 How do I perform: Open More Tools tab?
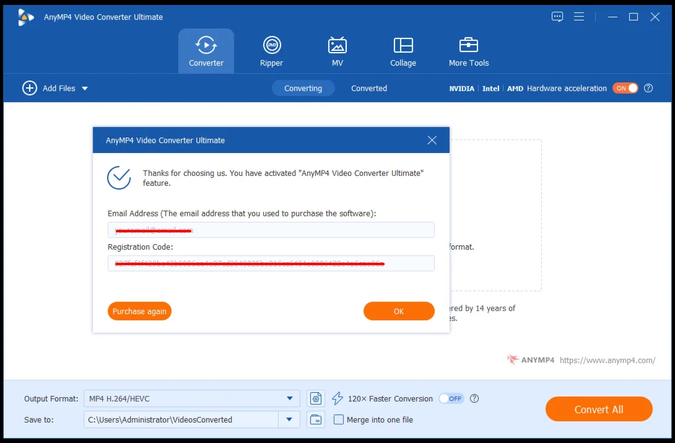tap(469, 51)
